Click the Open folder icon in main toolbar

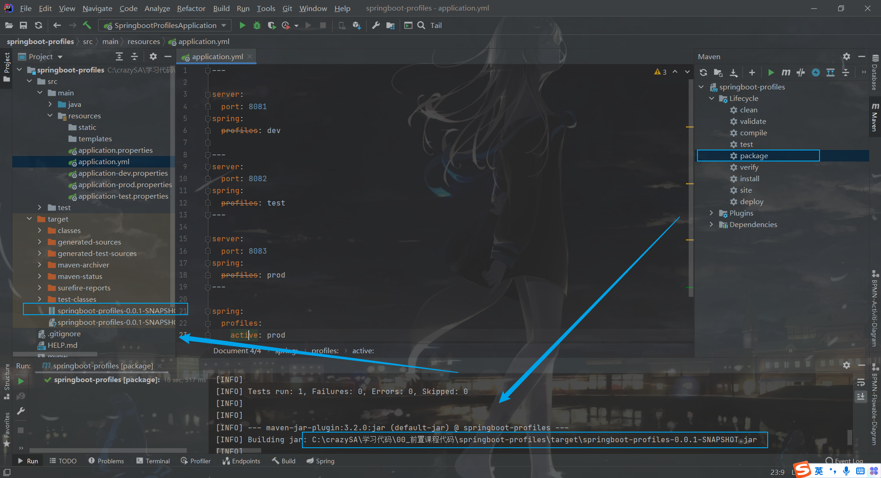point(8,26)
